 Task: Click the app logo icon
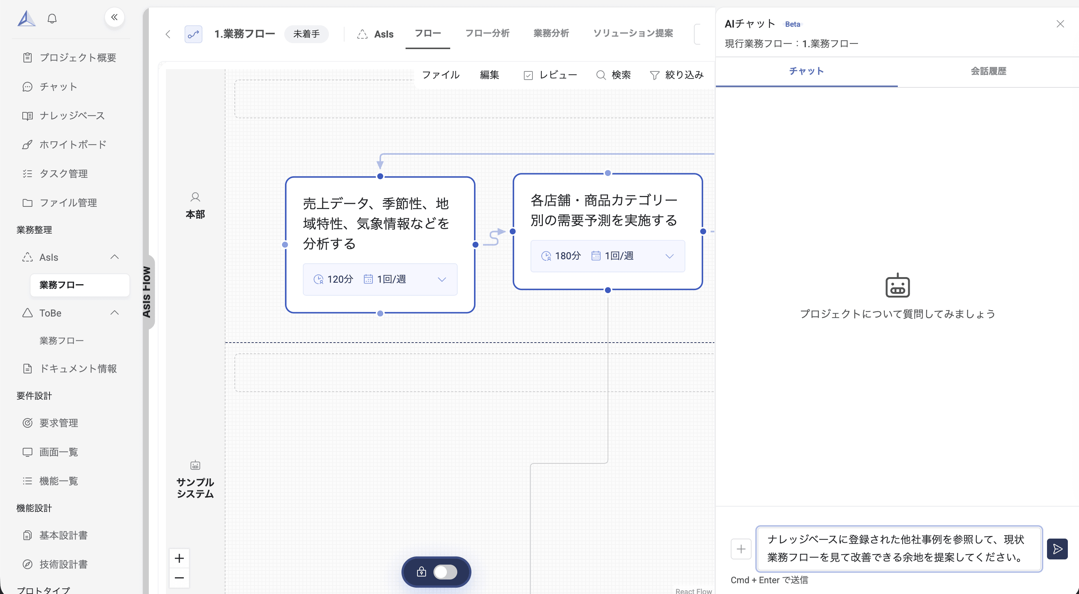[26, 18]
